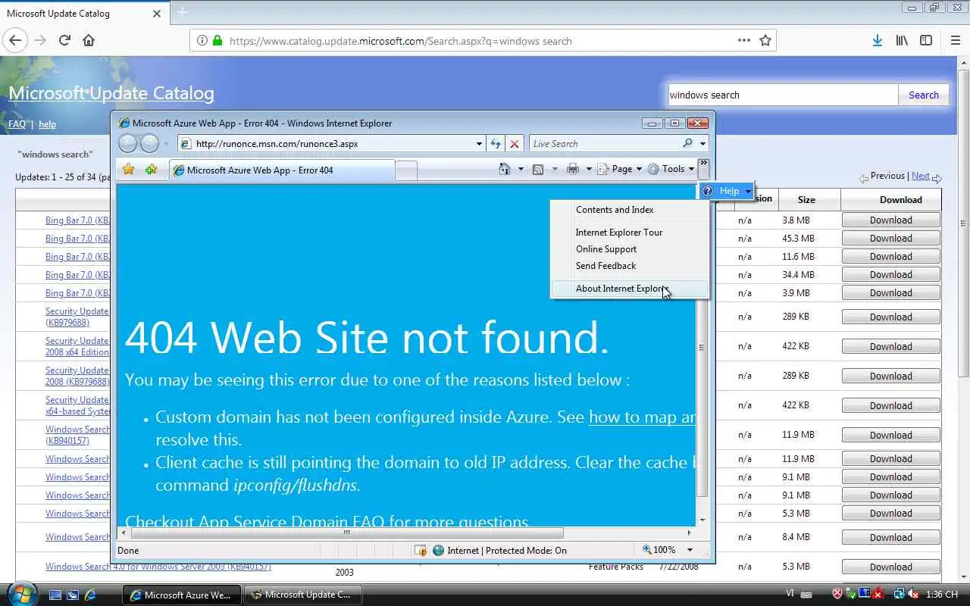The image size is (970, 606).
Task: Select Contents and Index menu item
Action: pos(630,210)
